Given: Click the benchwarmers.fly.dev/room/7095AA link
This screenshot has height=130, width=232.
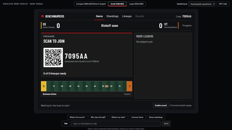Looking at the screenshot, I should point(82,61).
